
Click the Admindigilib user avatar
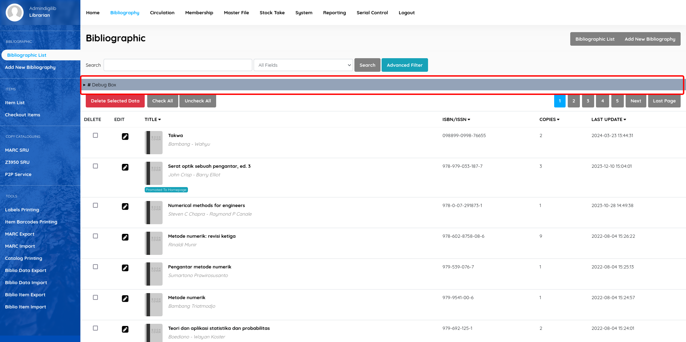(x=15, y=12)
